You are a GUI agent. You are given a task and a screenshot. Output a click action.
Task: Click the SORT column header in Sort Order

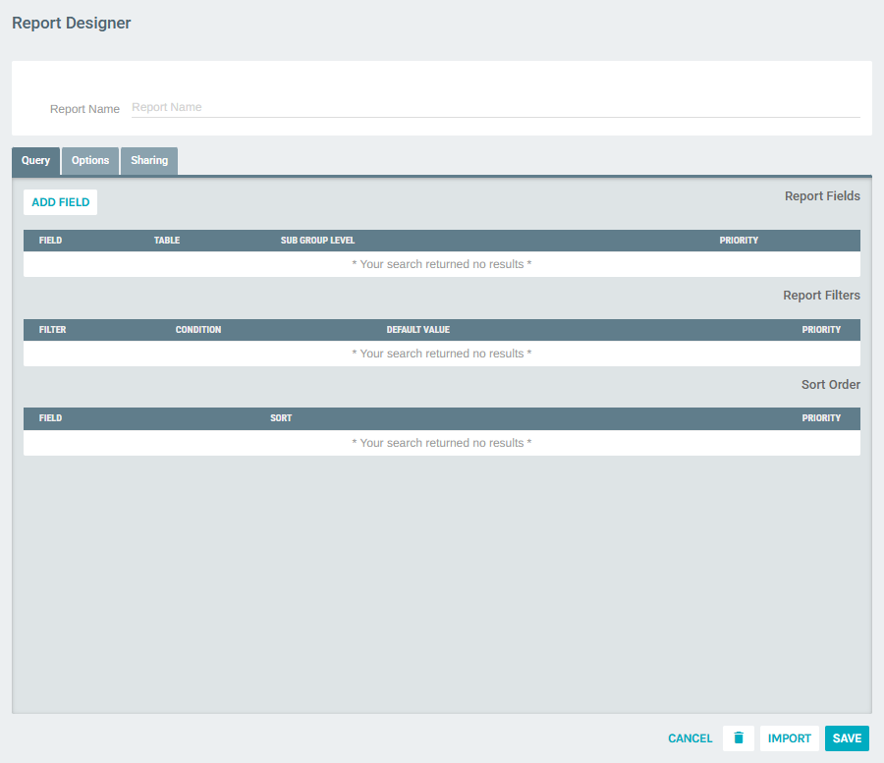281,417
